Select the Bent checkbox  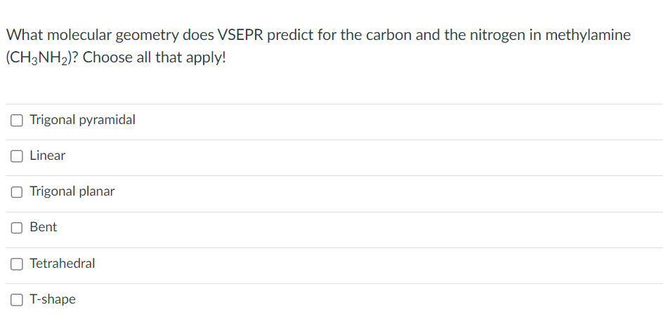click(x=16, y=228)
